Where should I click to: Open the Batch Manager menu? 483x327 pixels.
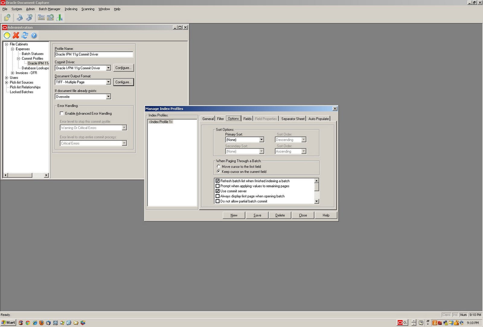(49, 9)
